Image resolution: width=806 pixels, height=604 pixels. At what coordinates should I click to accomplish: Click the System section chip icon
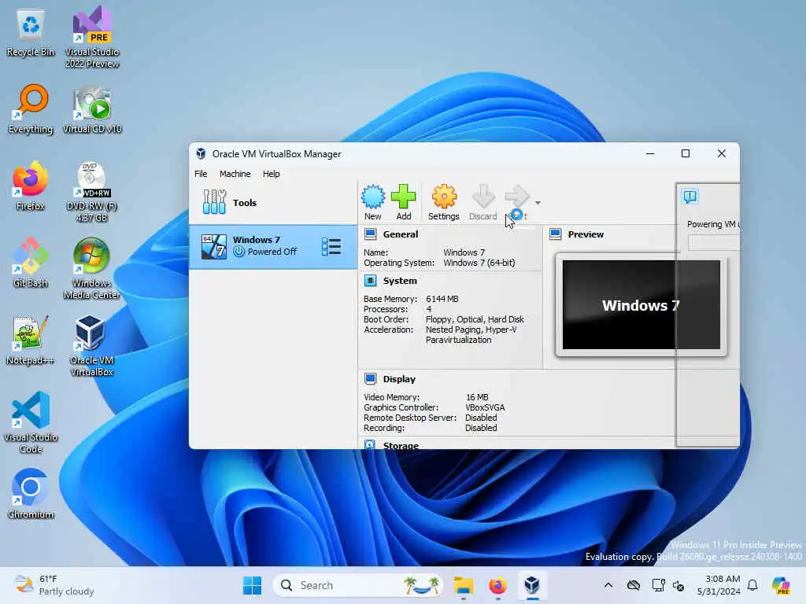pyautogui.click(x=371, y=281)
